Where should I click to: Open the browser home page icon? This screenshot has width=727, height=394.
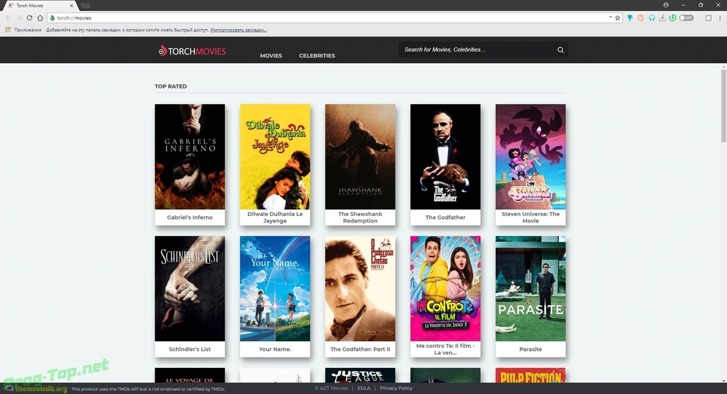pyautogui.click(x=40, y=18)
